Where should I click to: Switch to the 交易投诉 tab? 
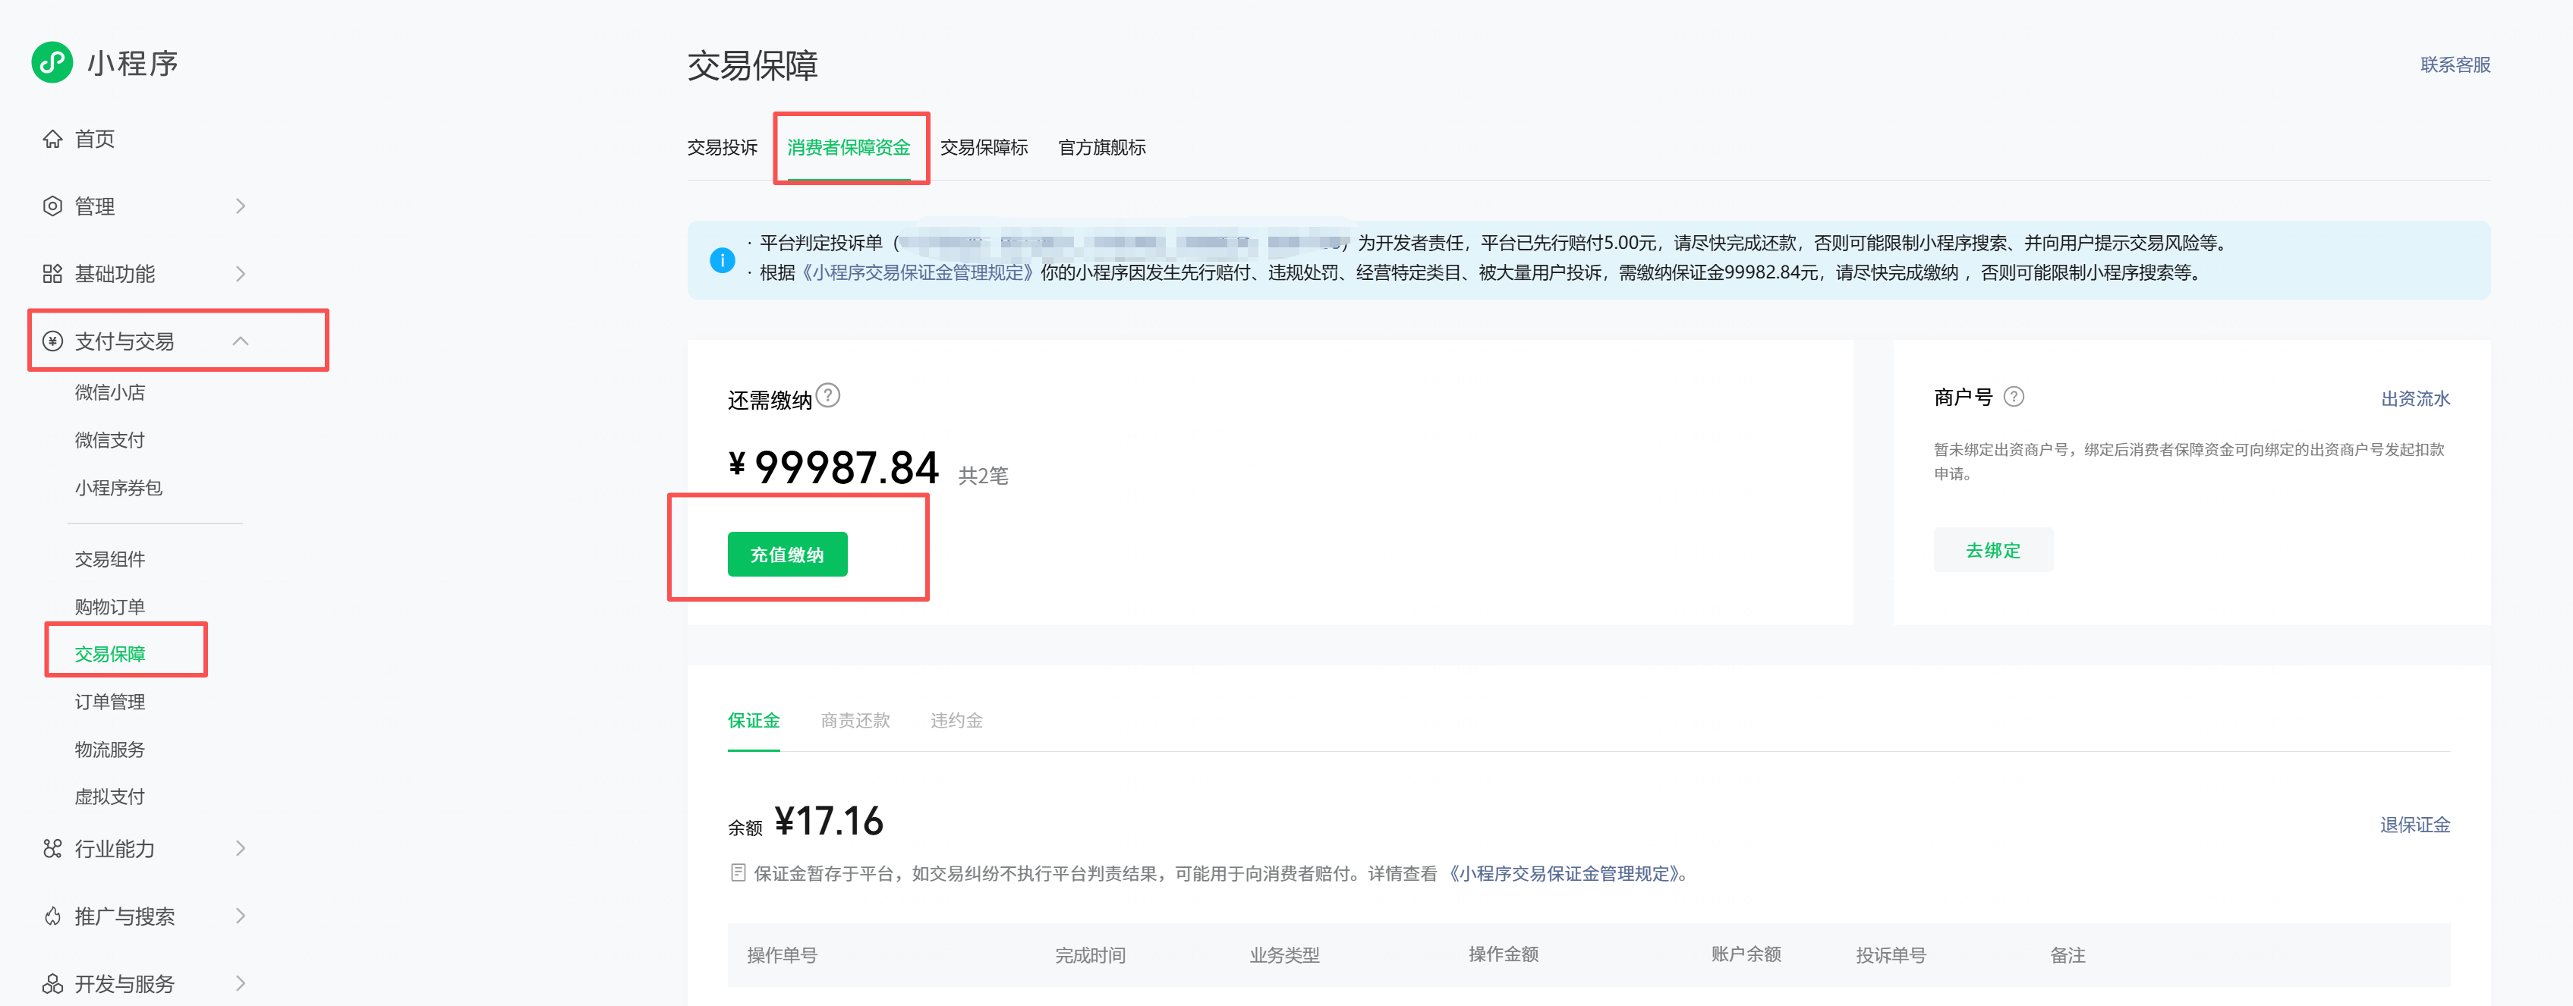[722, 148]
